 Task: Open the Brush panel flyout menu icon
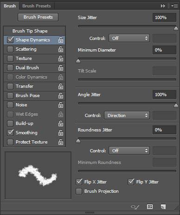click(174, 6)
